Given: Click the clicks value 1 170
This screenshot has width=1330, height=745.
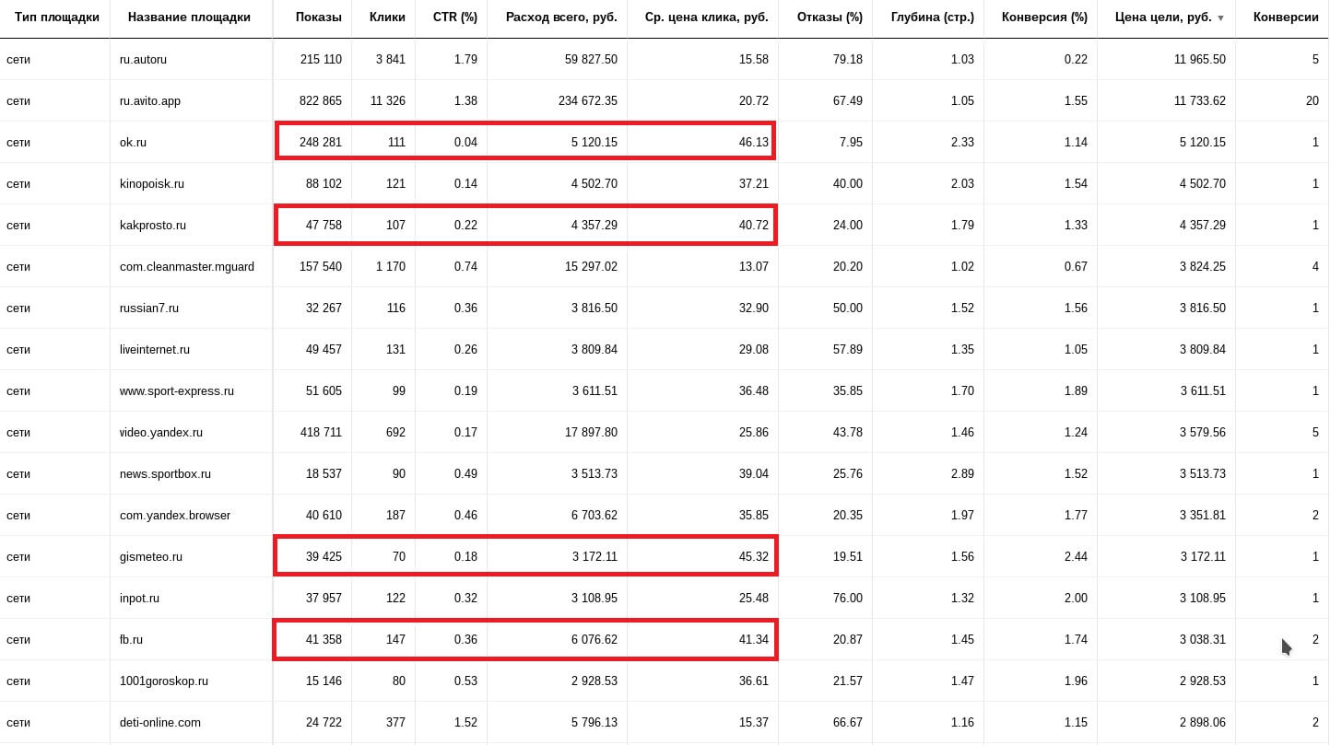Looking at the screenshot, I should coord(391,266).
